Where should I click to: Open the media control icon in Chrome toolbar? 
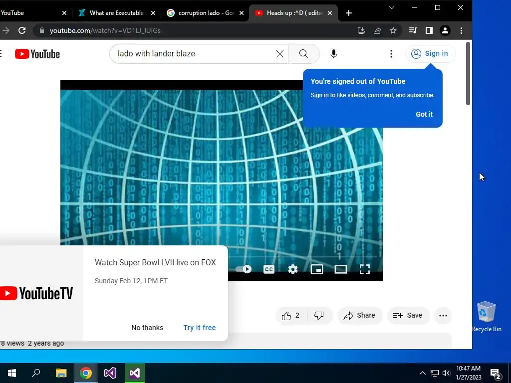(413, 30)
